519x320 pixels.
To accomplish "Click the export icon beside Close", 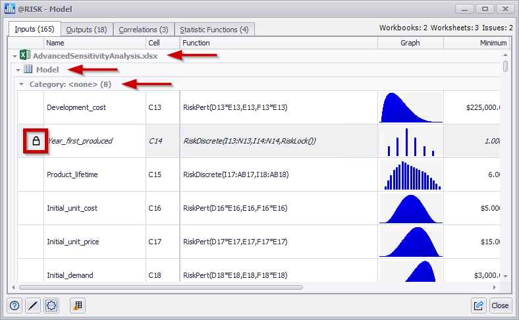I will 479,306.
